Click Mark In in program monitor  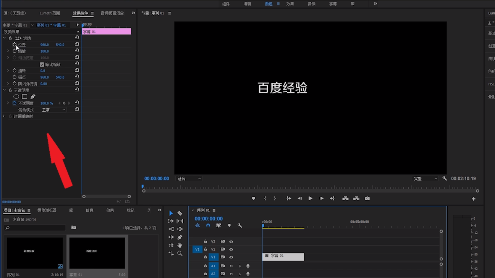[x=265, y=198]
